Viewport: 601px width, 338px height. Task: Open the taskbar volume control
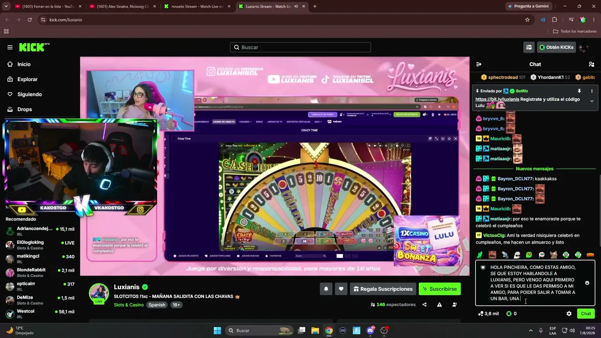572,330
